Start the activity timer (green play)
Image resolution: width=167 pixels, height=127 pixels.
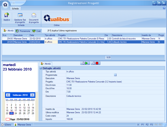point(85,63)
